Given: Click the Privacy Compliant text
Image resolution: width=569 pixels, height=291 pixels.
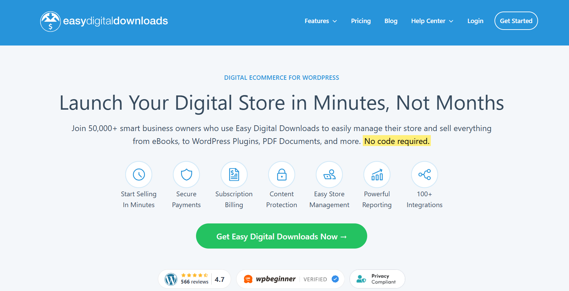Looking at the screenshot, I should tap(384, 279).
